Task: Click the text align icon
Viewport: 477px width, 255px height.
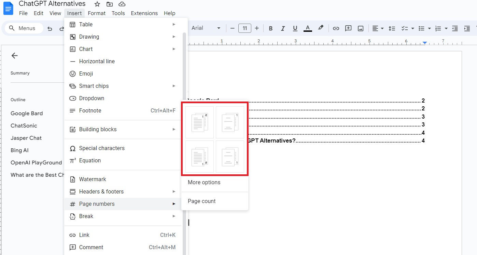Action: pos(375,28)
